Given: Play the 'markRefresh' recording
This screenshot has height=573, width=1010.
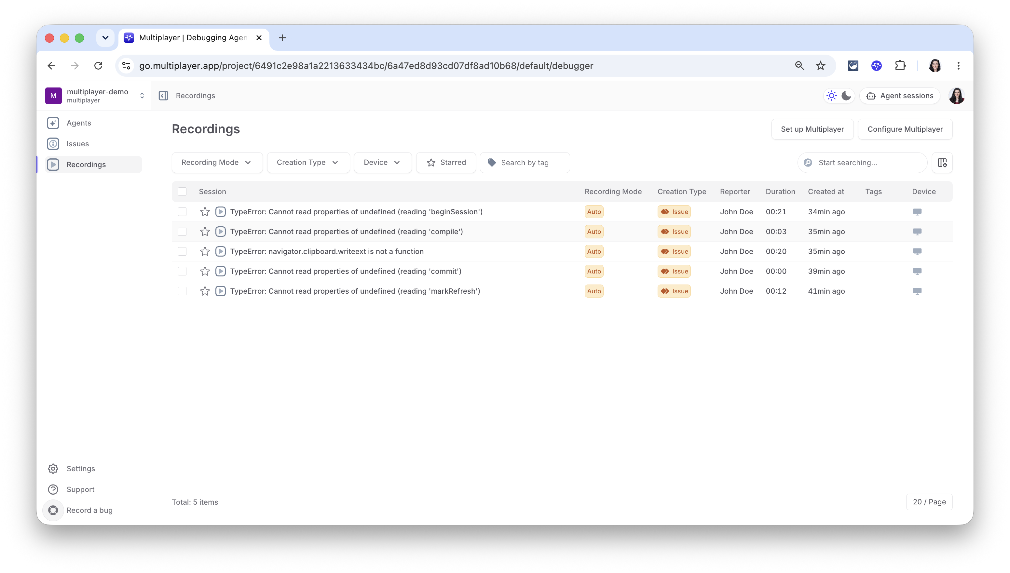Looking at the screenshot, I should [x=221, y=291].
